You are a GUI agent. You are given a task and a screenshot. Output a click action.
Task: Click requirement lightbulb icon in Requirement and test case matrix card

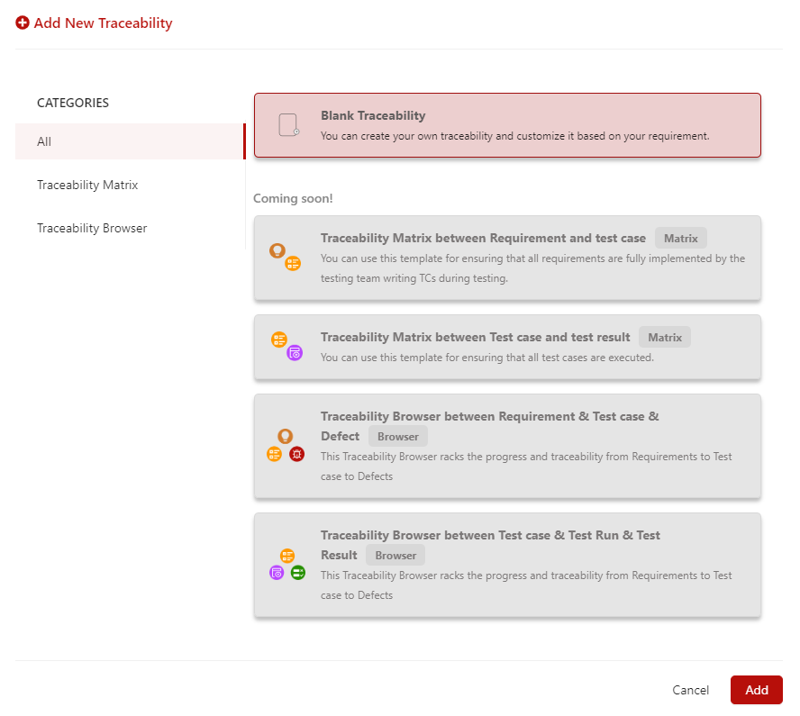click(x=277, y=250)
